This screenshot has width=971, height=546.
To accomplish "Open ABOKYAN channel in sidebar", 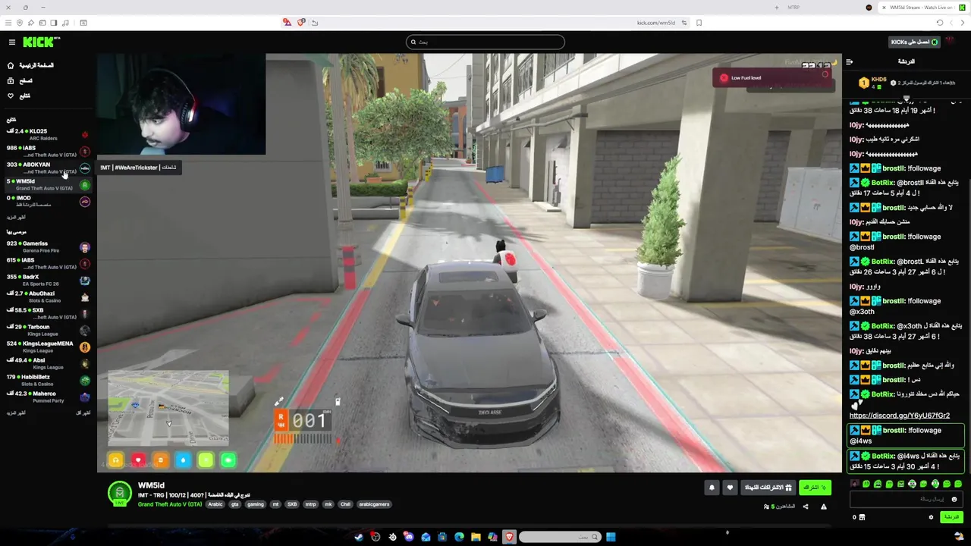I will [x=47, y=168].
